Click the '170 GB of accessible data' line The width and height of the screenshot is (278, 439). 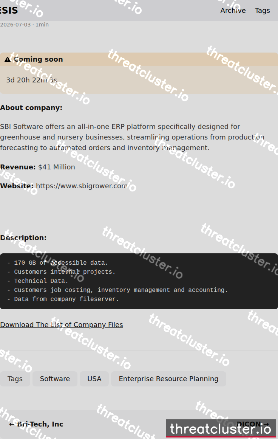click(57, 263)
